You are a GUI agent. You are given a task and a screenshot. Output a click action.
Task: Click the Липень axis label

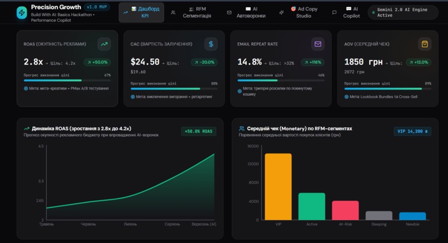(x=130, y=225)
